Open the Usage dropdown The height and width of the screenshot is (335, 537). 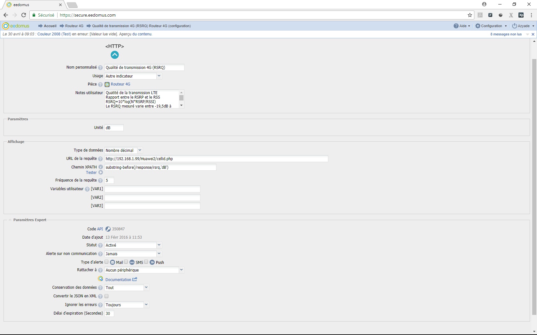tap(159, 76)
